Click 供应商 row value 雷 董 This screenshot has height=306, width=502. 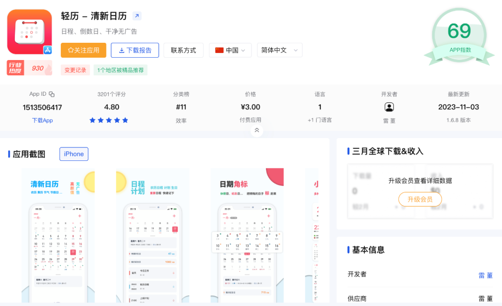(485, 299)
